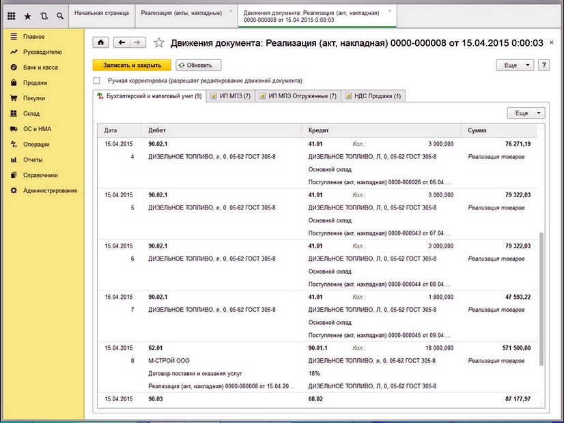Go to the Склад sidebar section
The image size is (564, 423).
(31, 114)
